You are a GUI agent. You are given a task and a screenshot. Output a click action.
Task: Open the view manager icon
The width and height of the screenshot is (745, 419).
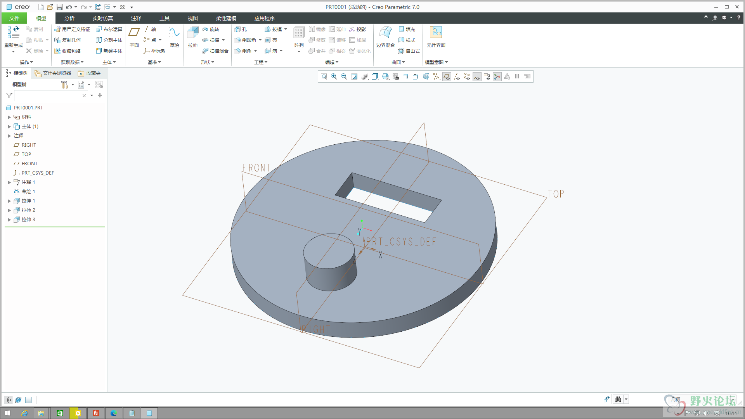pos(396,76)
